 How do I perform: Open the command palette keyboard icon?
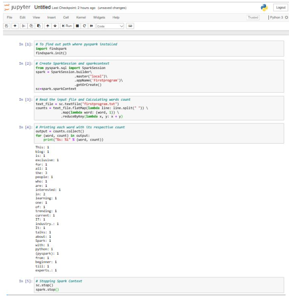[x=130, y=26]
